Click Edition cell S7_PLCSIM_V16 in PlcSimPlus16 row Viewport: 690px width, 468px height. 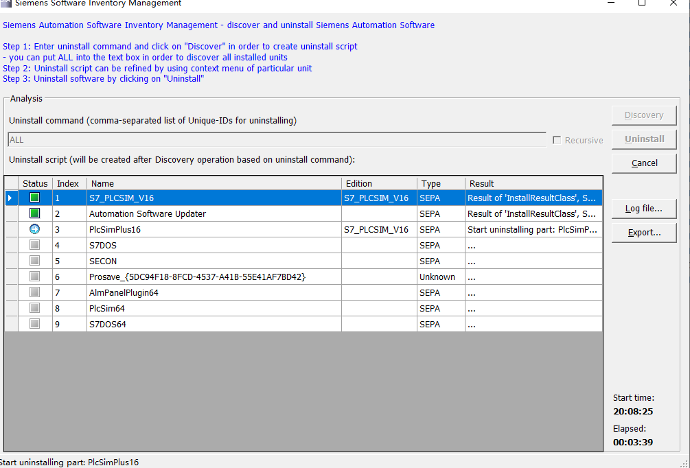pyautogui.click(x=379, y=230)
